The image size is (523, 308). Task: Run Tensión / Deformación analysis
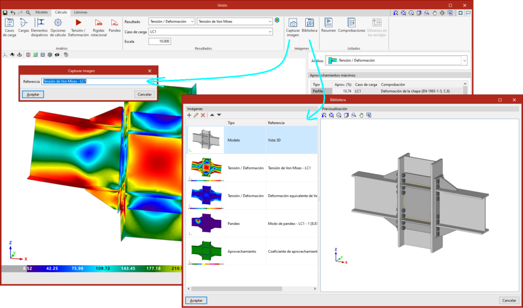tap(78, 28)
